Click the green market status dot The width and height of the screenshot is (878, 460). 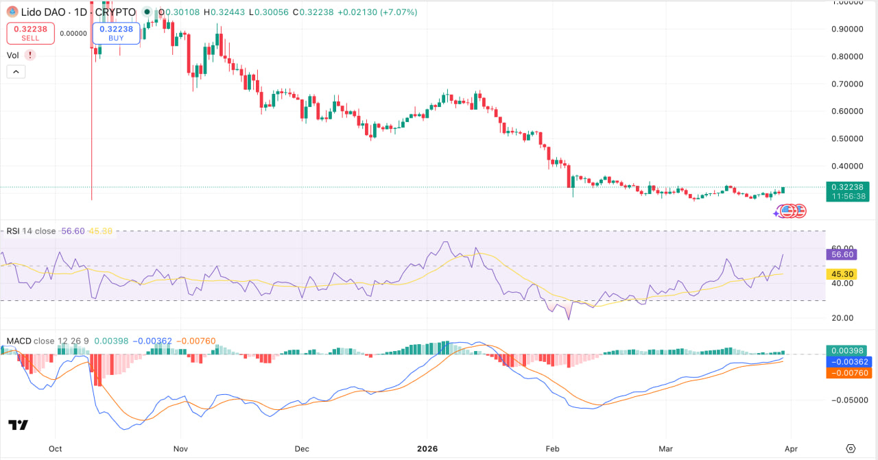coord(147,12)
